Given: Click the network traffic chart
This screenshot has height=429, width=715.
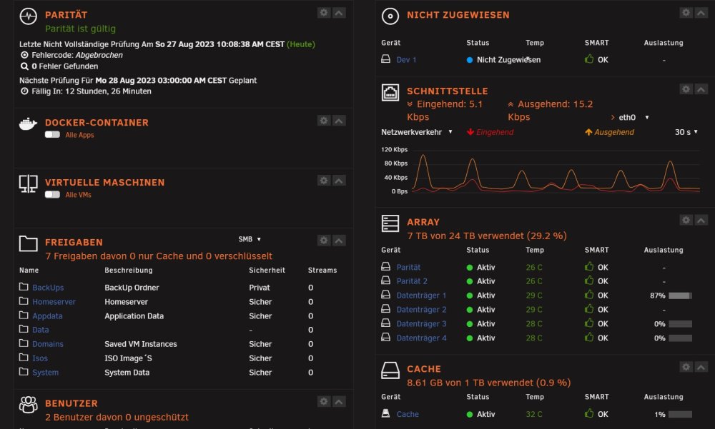Looking at the screenshot, I should pyautogui.click(x=556, y=171).
